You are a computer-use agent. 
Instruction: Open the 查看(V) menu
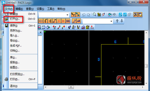tap(30, 9)
